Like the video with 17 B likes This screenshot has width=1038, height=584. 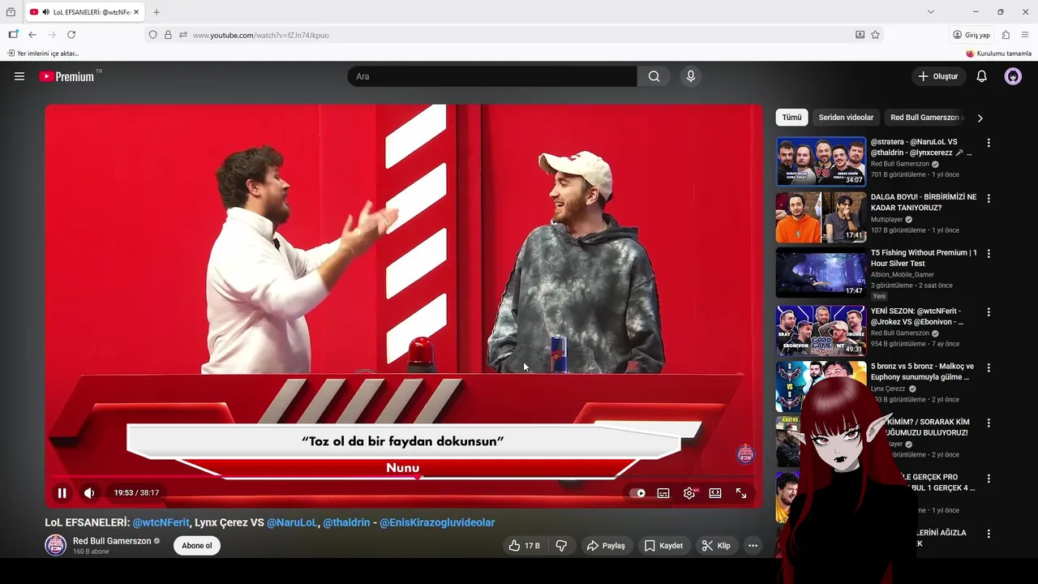point(523,546)
